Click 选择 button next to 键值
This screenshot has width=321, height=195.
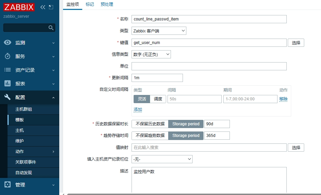pyautogui.click(x=296, y=43)
